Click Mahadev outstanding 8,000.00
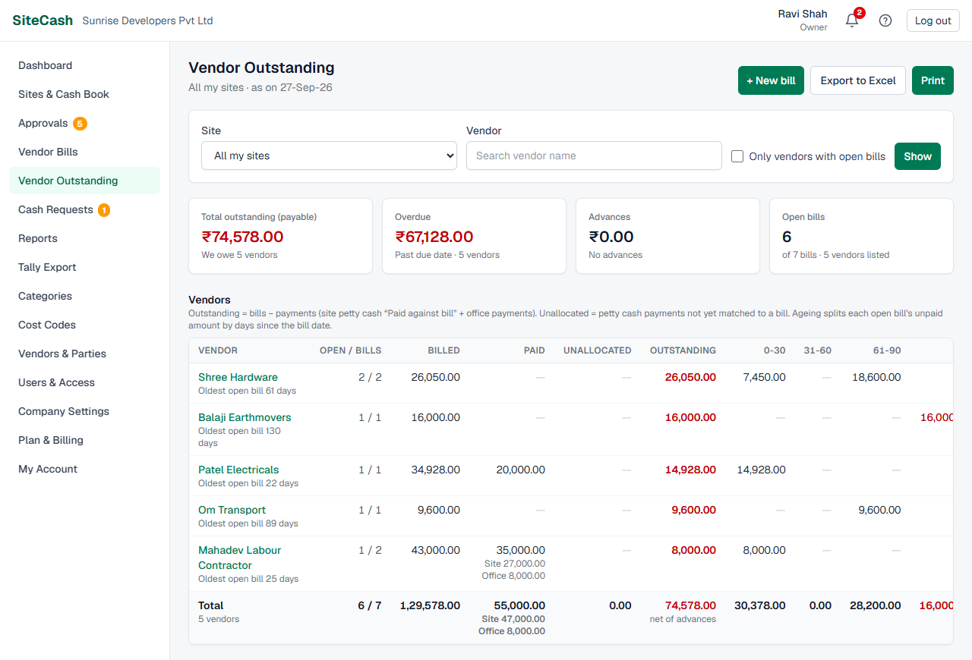Viewport: 972px width, 660px height. coord(693,550)
